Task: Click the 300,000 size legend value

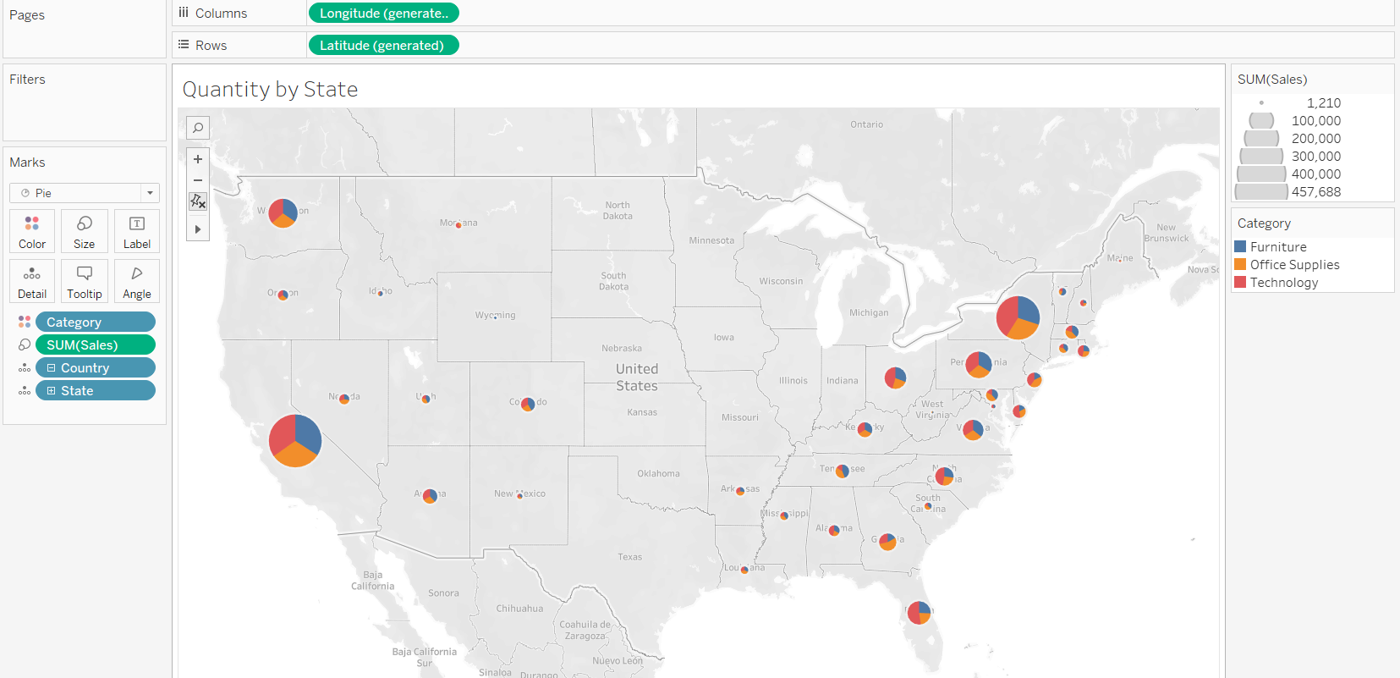Action: 1316,157
